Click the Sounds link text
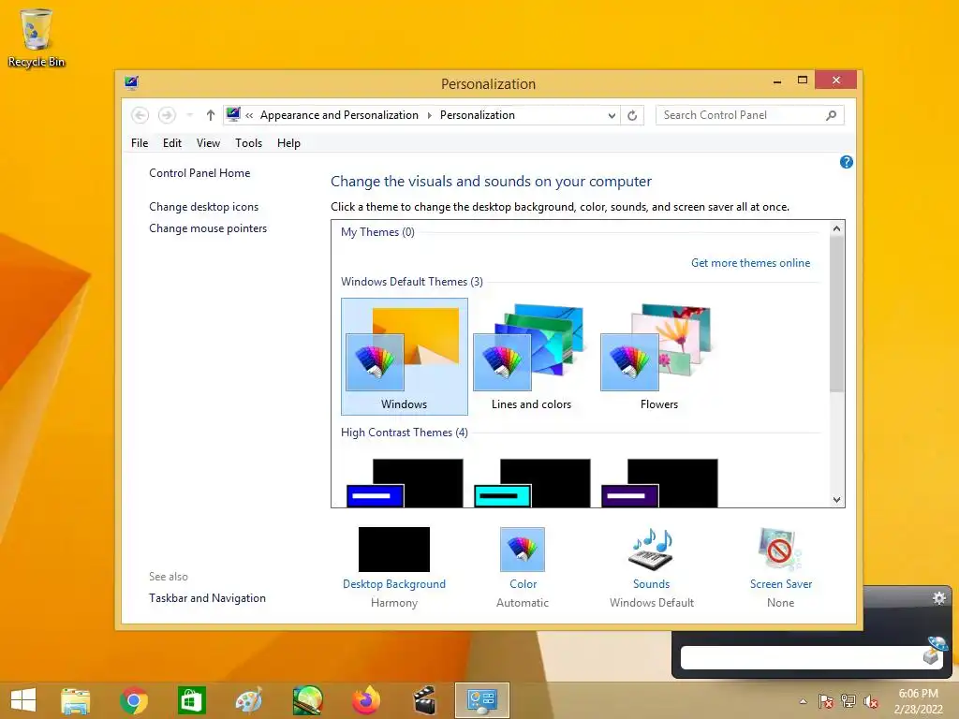 652,584
